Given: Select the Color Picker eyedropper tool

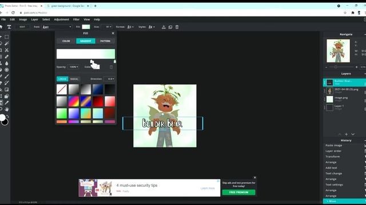Looking at the screenshot, I should 6,102.
